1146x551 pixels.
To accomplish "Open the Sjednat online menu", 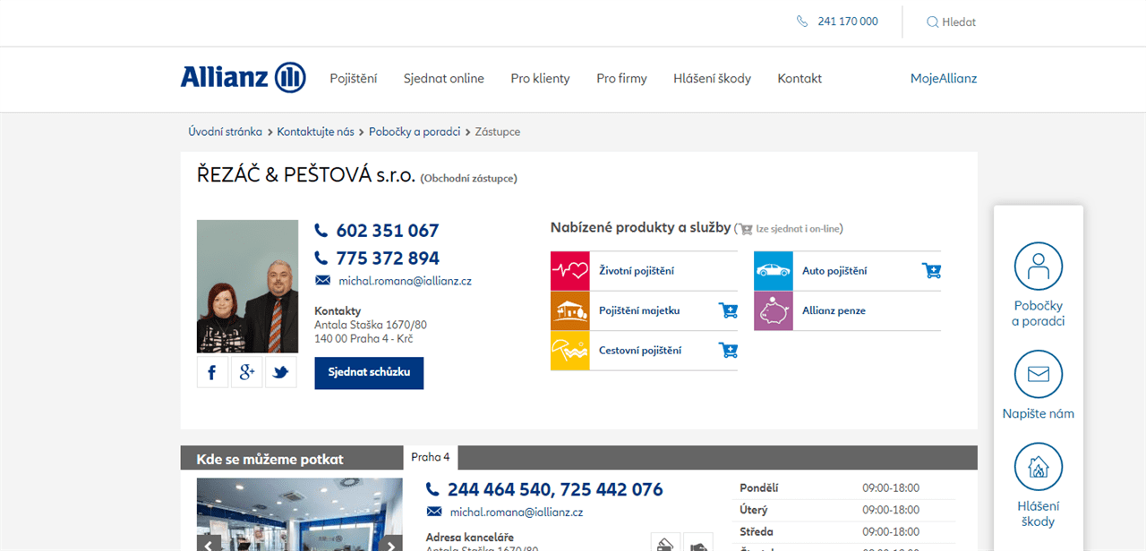I will 444,79.
